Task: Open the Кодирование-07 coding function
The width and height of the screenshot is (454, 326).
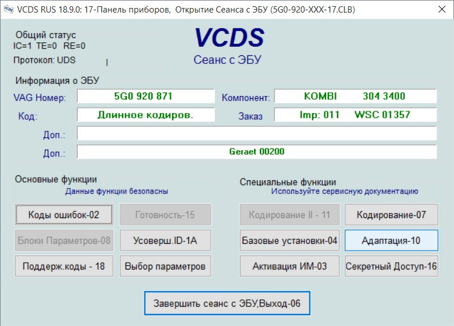Action: [391, 215]
